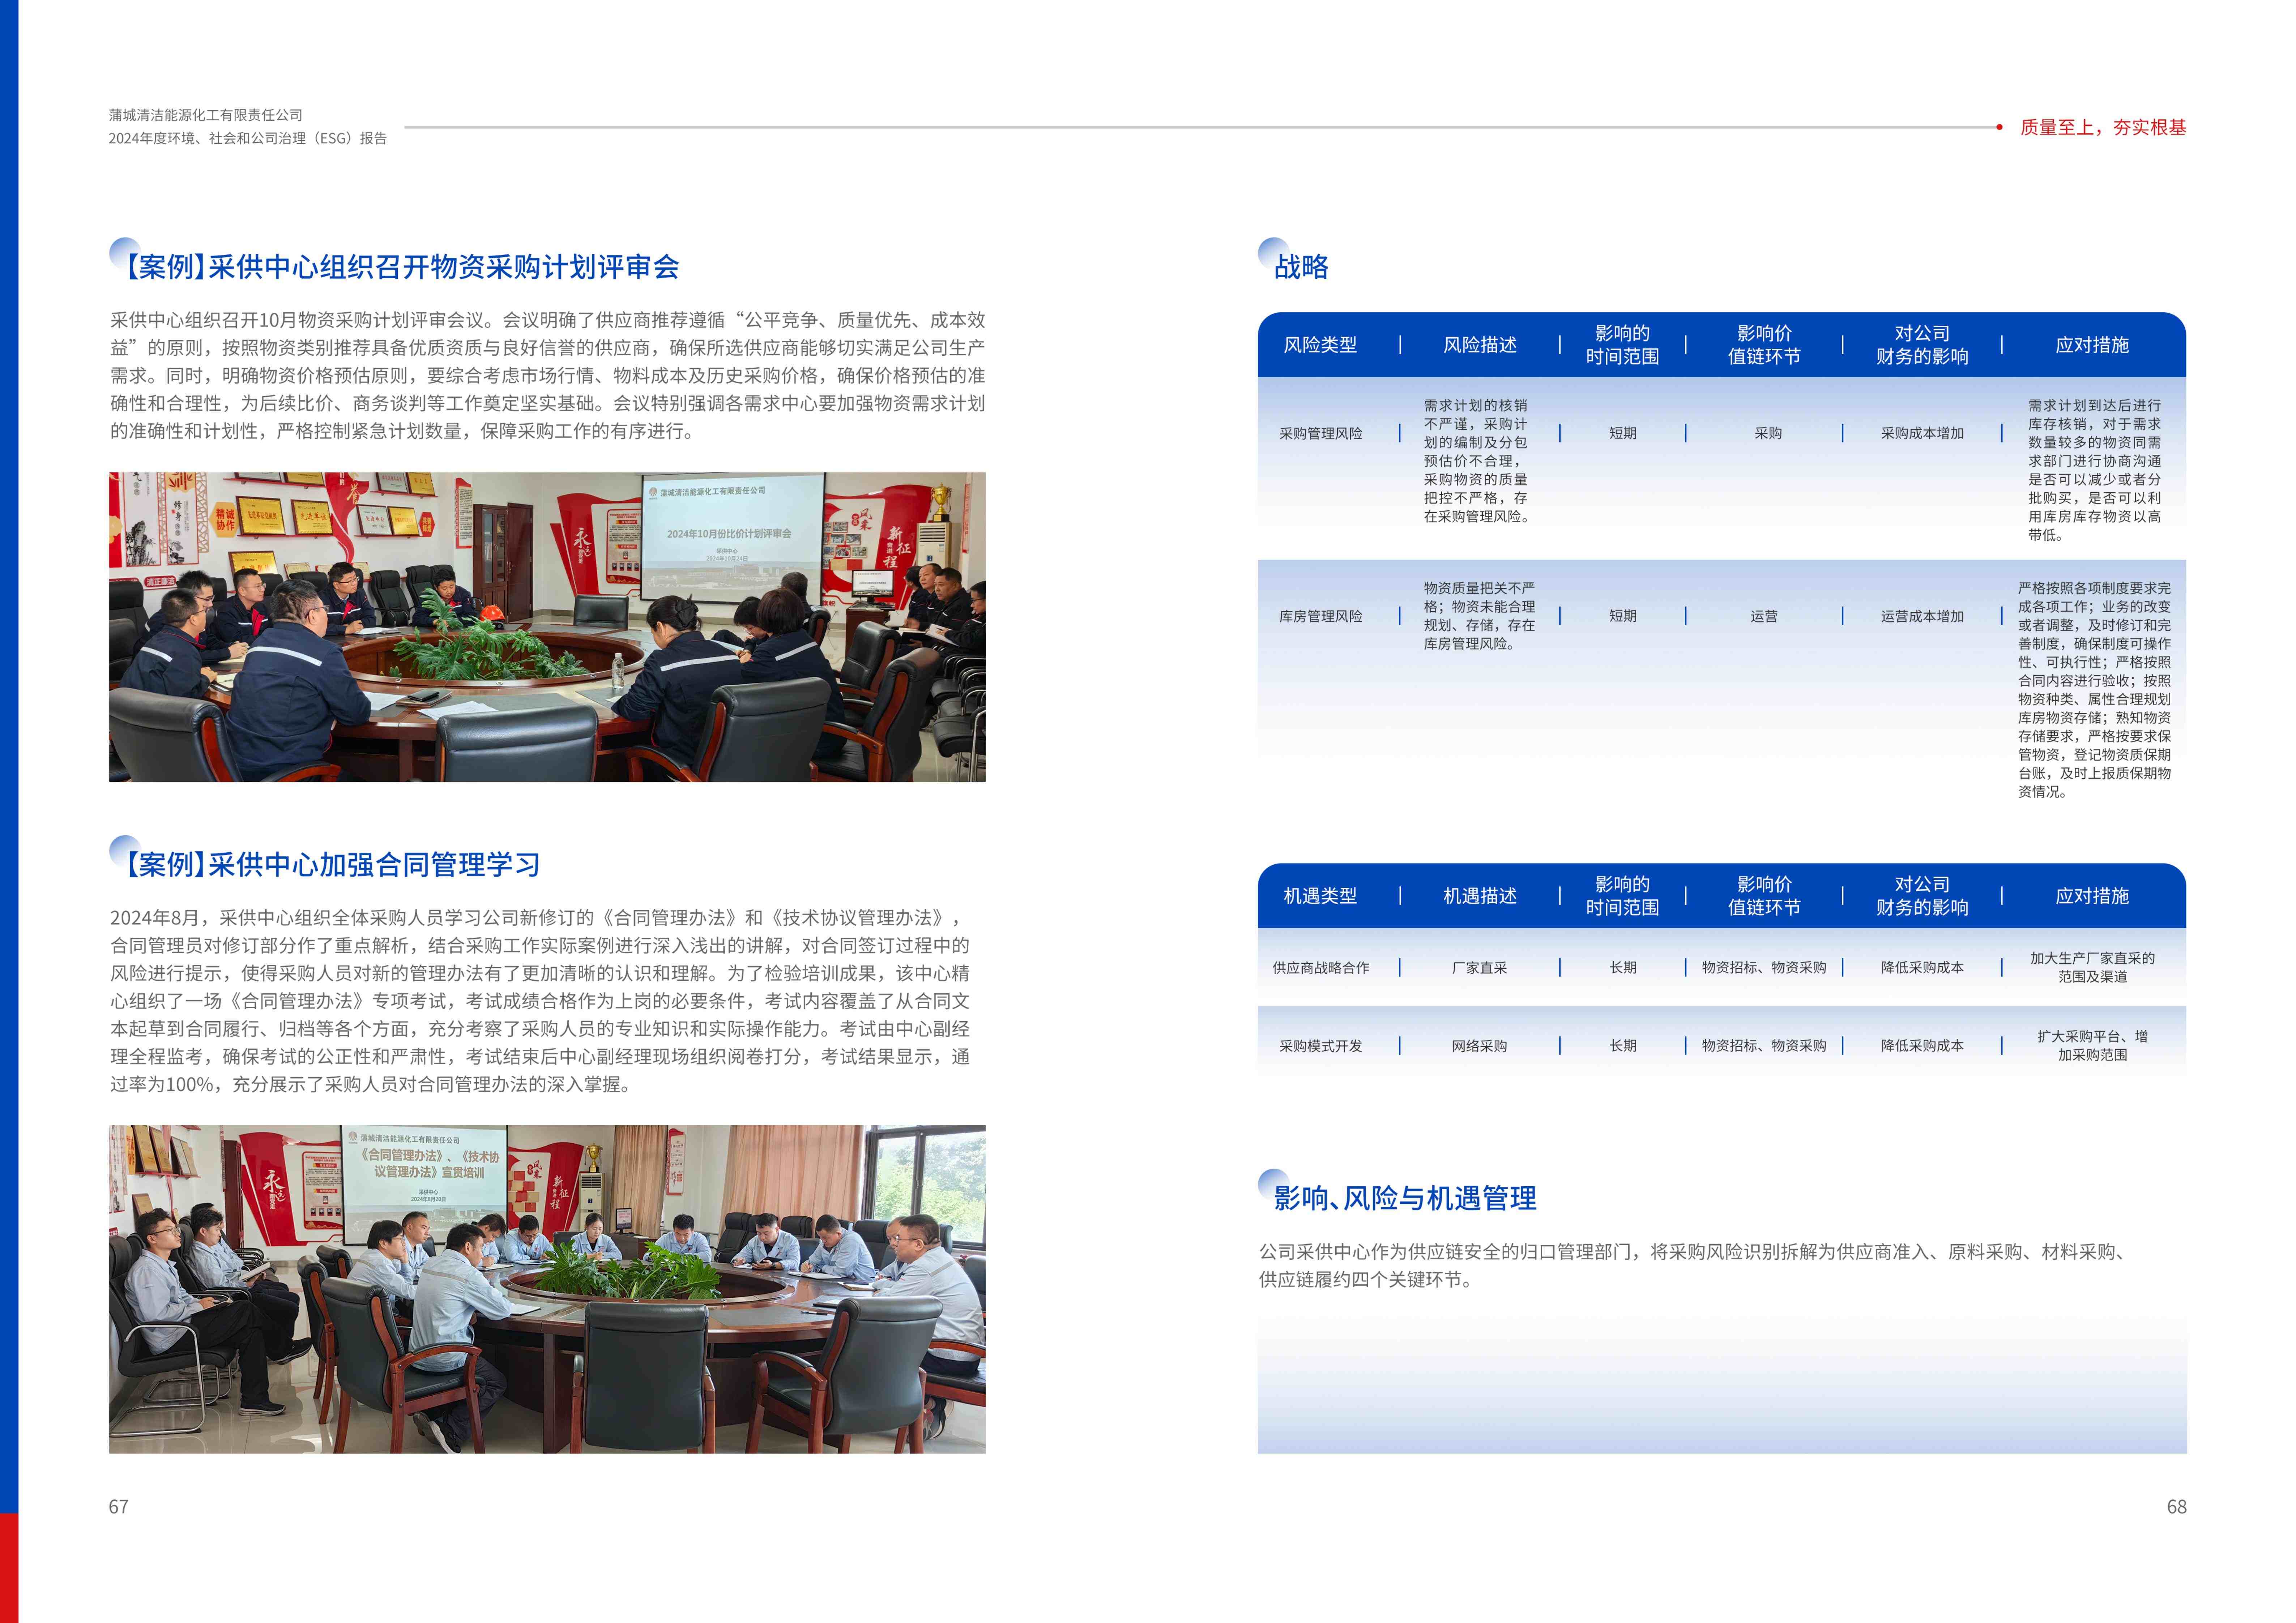Click the '机遇类型' table header

pos(1320,896)
